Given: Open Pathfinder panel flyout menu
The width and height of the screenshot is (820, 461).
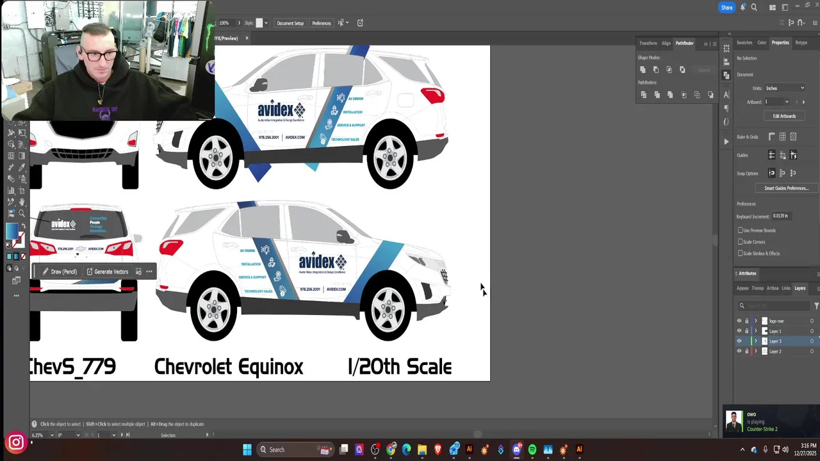Looking at the screenshot, I should tap(714, 44).
